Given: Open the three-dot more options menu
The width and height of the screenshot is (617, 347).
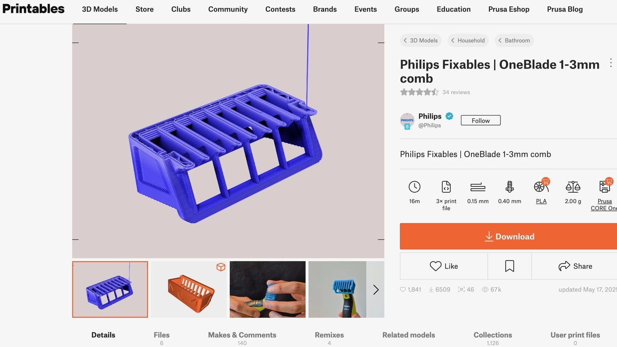Looking at the screenshot, I should point(611,63).
